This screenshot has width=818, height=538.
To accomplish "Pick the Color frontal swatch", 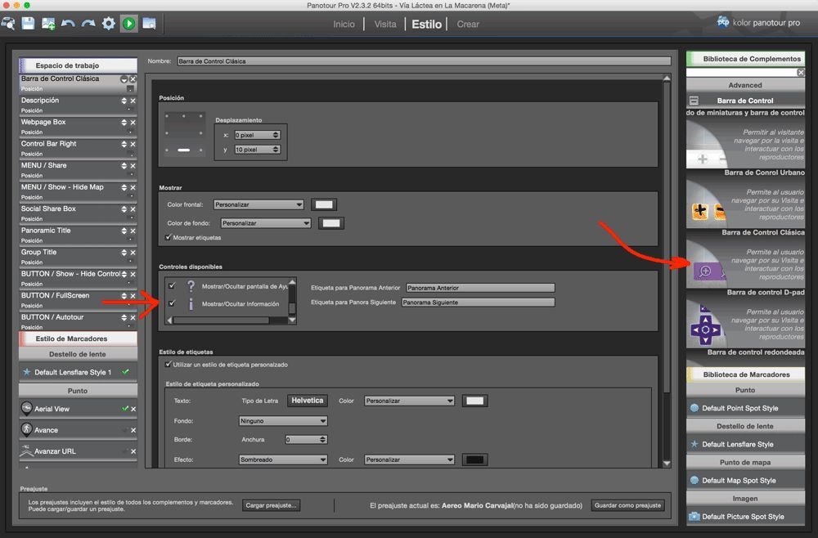I will tap(324, 204).
